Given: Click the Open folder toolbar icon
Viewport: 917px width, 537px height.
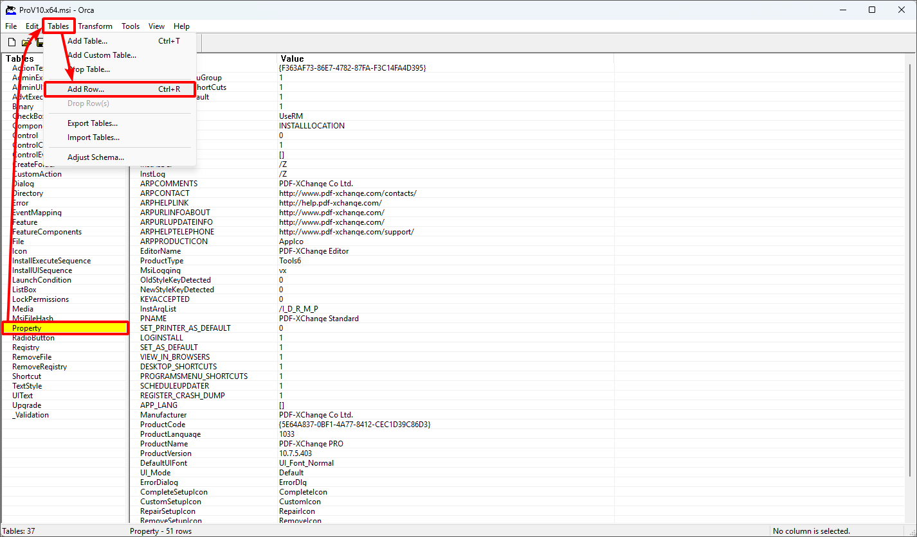Looking at the screenshot, I should point(26,42).
